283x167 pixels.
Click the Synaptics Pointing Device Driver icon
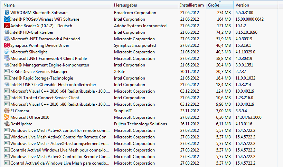tap(7, 45)
